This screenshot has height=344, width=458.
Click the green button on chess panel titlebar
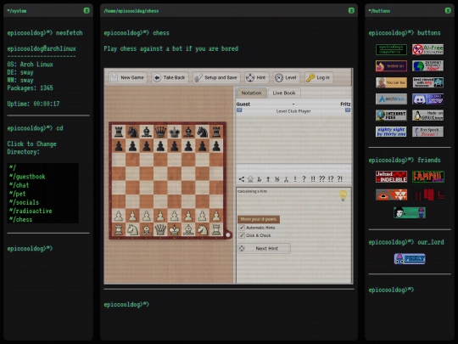(351, 10)
